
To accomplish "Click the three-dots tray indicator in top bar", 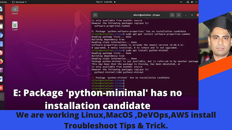I will click(x=181, y=2).
